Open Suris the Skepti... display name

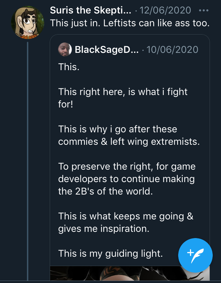[90, 10]
